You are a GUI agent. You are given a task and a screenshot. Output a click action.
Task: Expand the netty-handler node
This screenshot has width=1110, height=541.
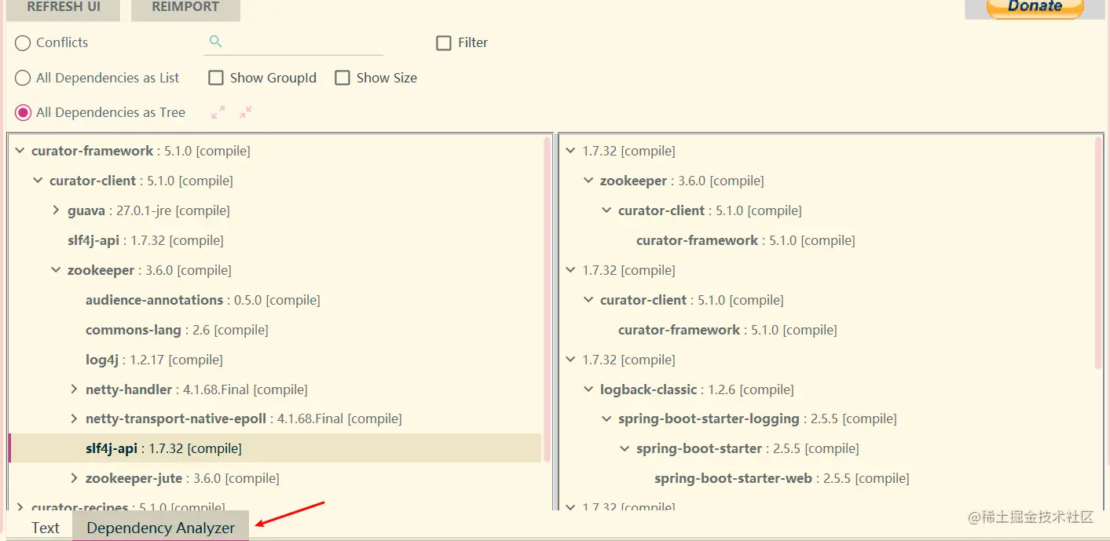[74, 389]
